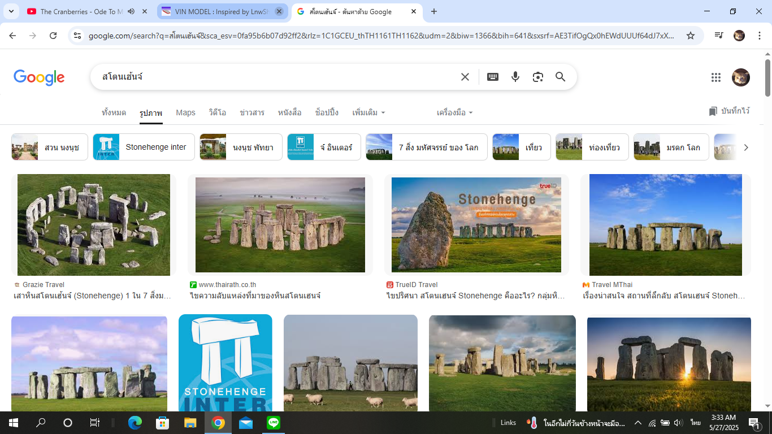The image size is (772, 434).
Task: Open the เครื่องมือ tools dropdown
Action: coord(454,112)
